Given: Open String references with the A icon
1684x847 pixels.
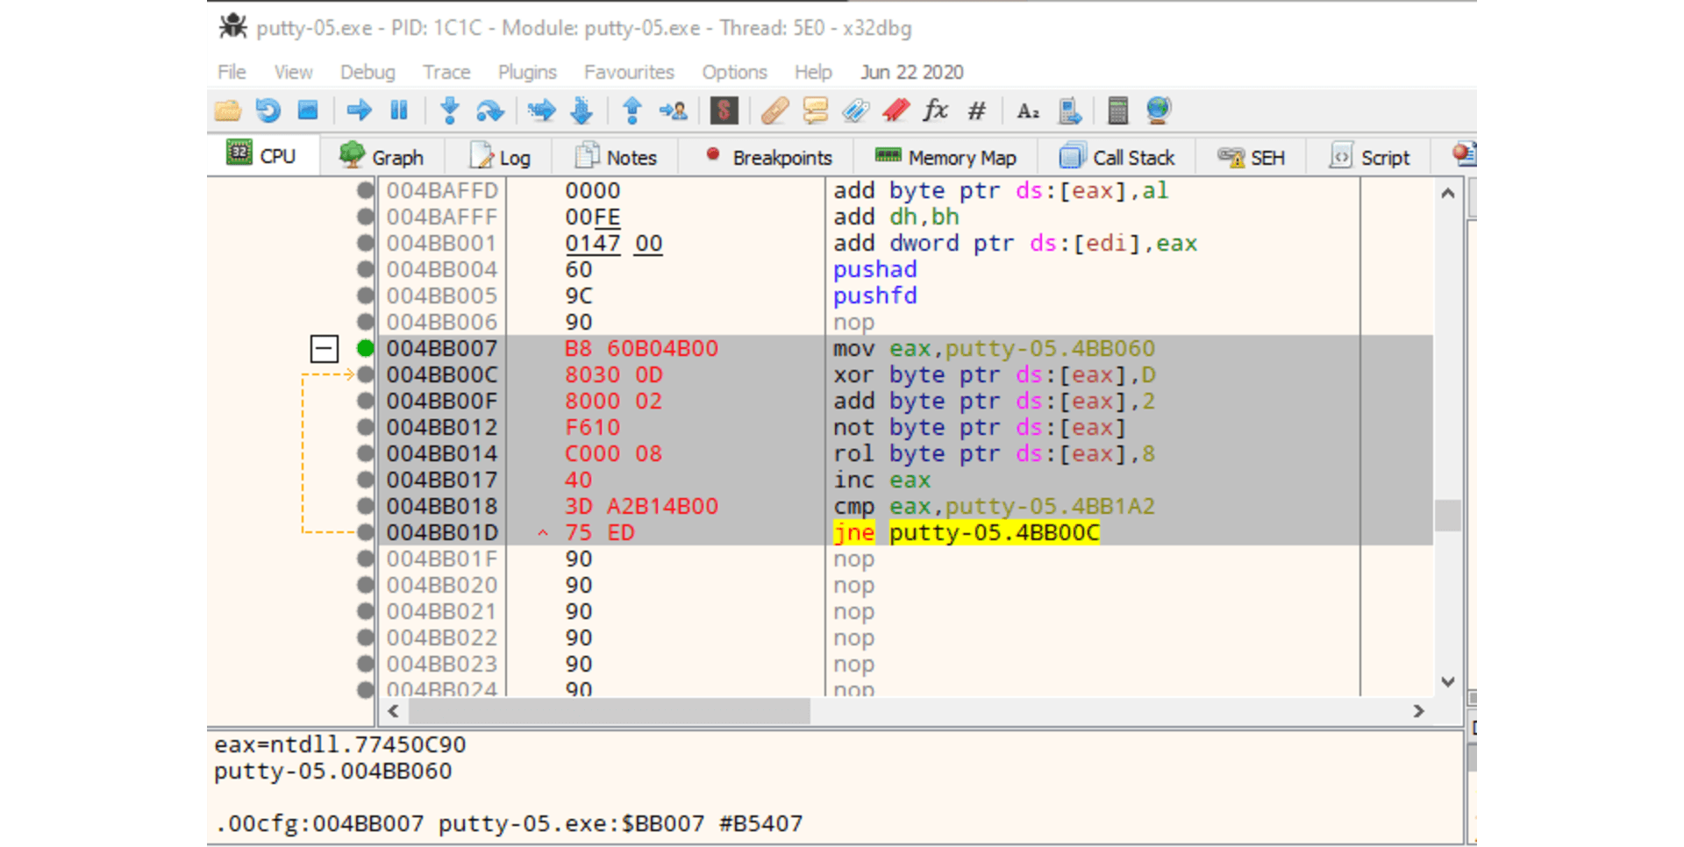Looking at the screenshot, I should [1028, 110].
